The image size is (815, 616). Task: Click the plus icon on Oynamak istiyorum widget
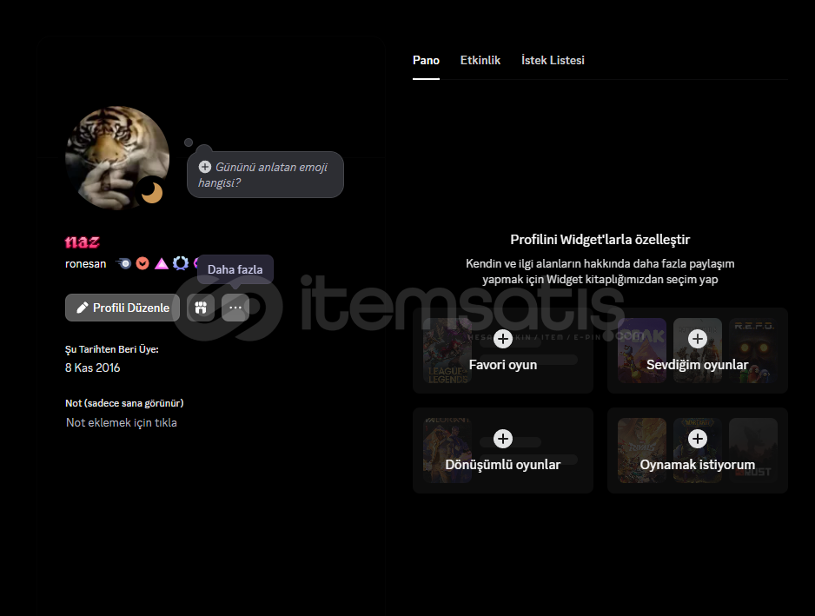(697, 439)
